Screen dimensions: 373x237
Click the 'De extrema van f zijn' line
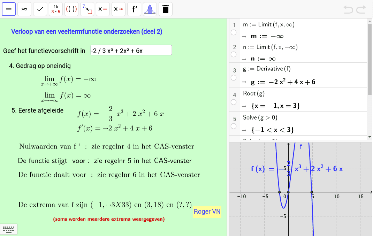click(x=105, y=205)
